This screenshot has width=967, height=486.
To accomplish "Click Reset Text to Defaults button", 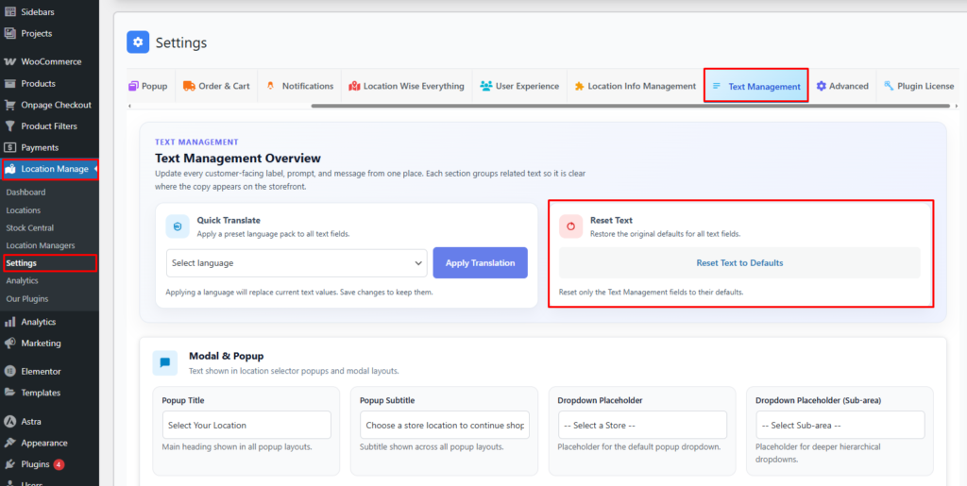I will click(x=739, y=263).
